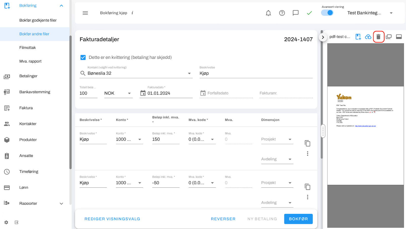
Task: Open the Kontakt Bøneslia 32 dropdown
Action: 189,73
